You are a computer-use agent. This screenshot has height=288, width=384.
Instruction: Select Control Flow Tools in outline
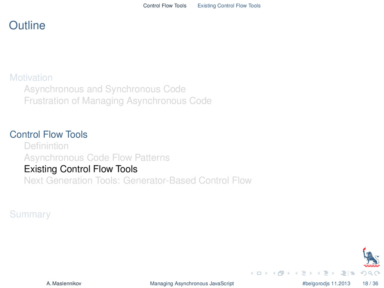(x=48, y=135)
